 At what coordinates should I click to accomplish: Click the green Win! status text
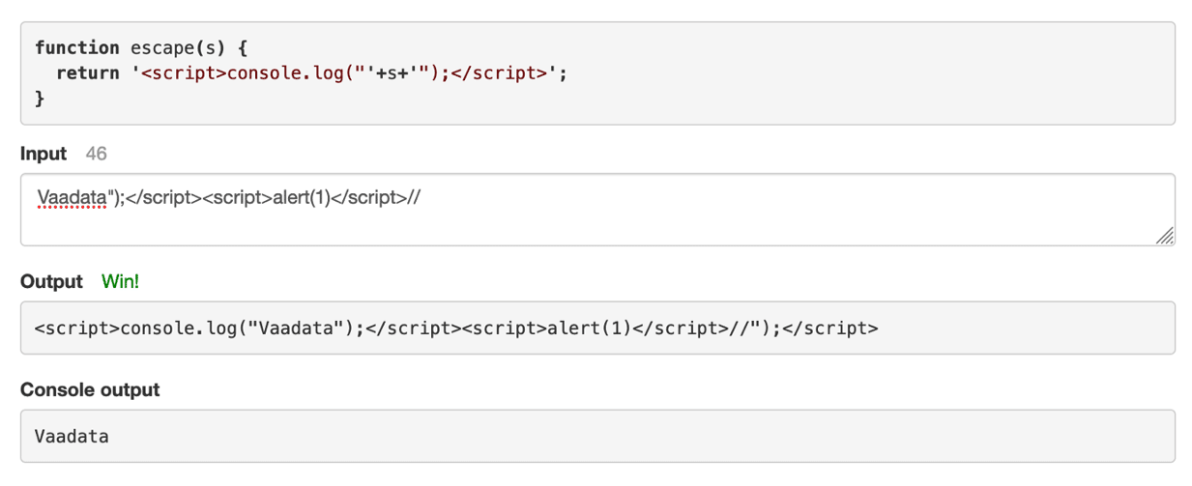click(120, 281)
